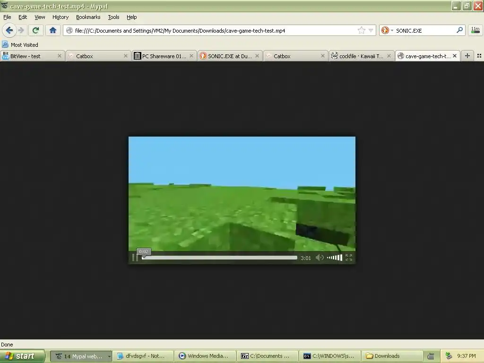Image resolution: width=484 pixels, height=363 pixels.
Task: Open the View menu
Action: tap(40, 17)
